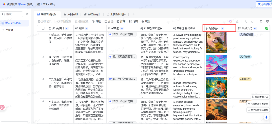The height and width of the screenshot is (124, 272).
Task: Click 添加记录 in the toolbar
Action: (x=45, y=21)
